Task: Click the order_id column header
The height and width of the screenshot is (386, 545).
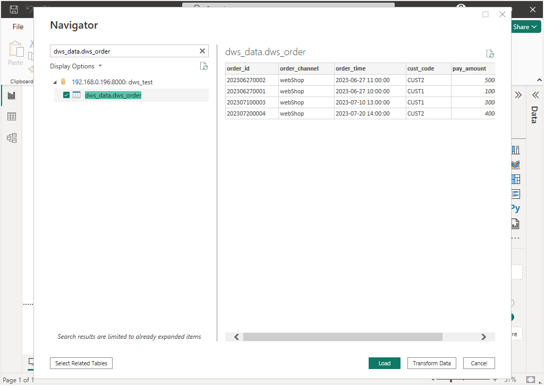Action: [x=252, y=69]
